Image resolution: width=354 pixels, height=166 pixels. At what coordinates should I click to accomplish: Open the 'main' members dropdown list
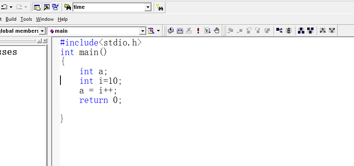click(143, 31)
